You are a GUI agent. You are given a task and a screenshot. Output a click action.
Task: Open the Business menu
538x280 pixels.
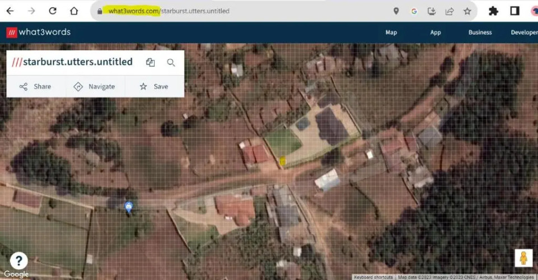(x=480, y=32)
